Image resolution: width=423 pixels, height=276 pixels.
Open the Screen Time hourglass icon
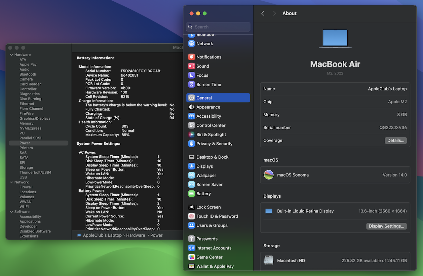191,85
